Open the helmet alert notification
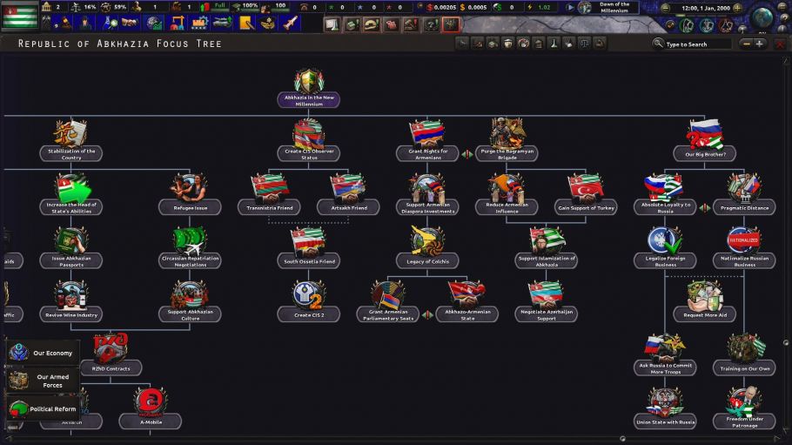Viewport: 792px width, 445px height. [372, 24]
